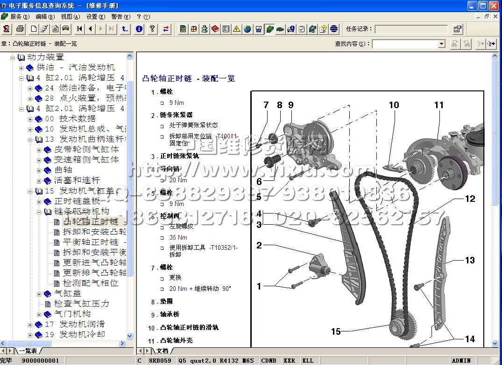Click the red and blue swap arrows icon
The image size is (502, 365).
166,29
